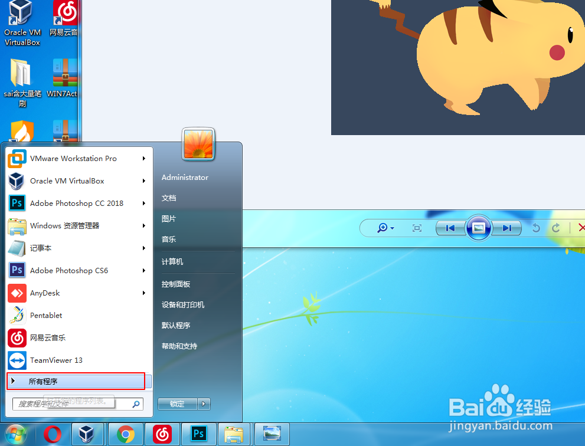Open Pentablet from Start menu
585x446 pixels.
[x=77, y=316]
